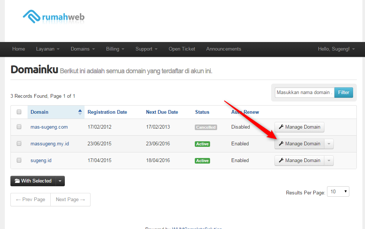Open the Hello, Sugeng! account menu
Image resolution: width=365 pixels, height=229 pixels.
click(336, 49)
